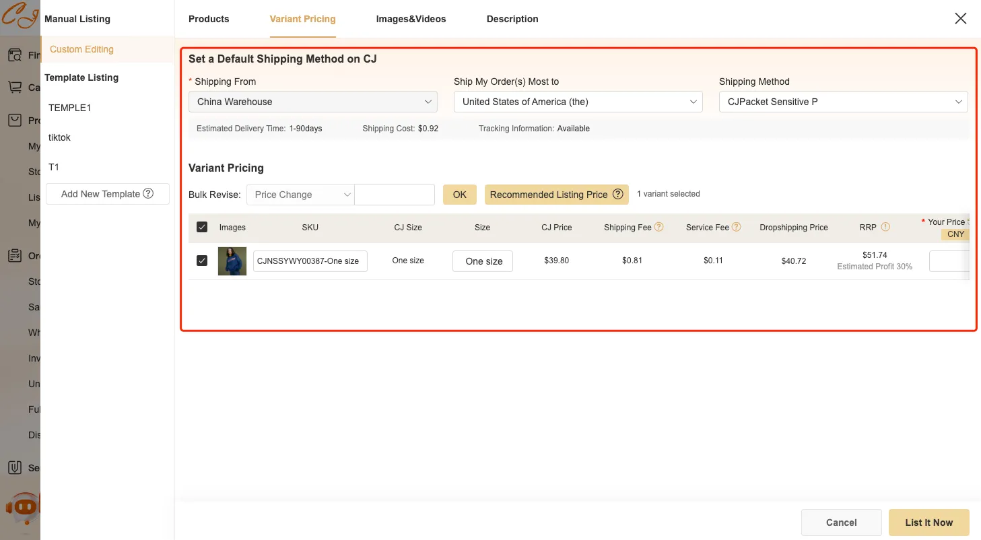The height and width of the screenshot is (540, 981).
Task: Click the help icon beside Shipping Fee
Action: pyautogui.click(x=659, y=227)
